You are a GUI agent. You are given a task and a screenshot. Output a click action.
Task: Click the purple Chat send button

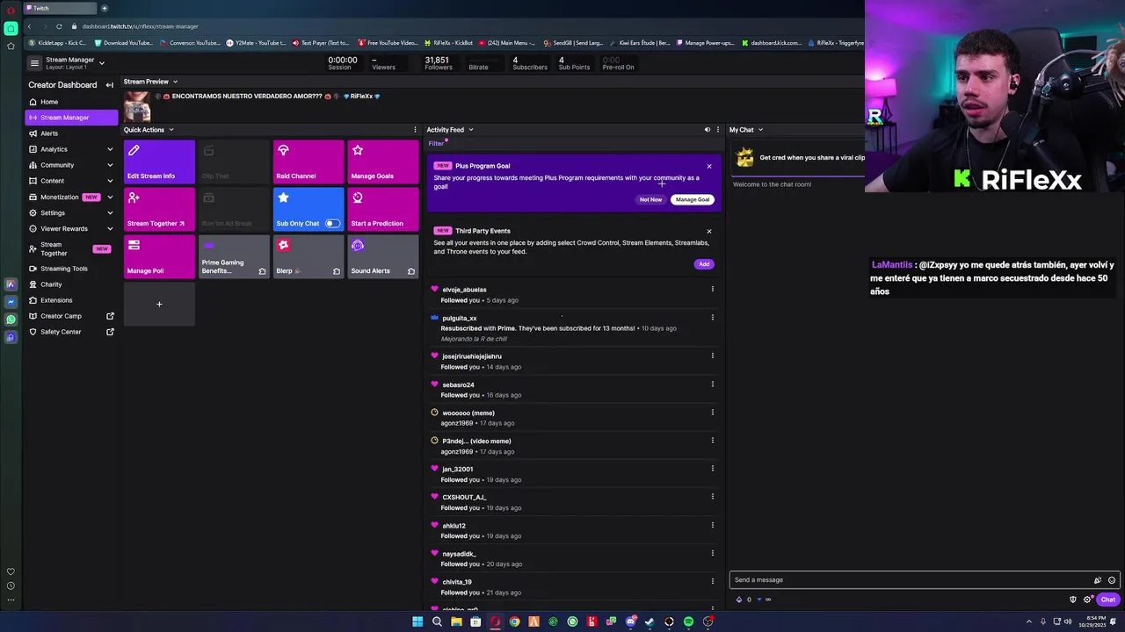click(x=1107, y=600)
